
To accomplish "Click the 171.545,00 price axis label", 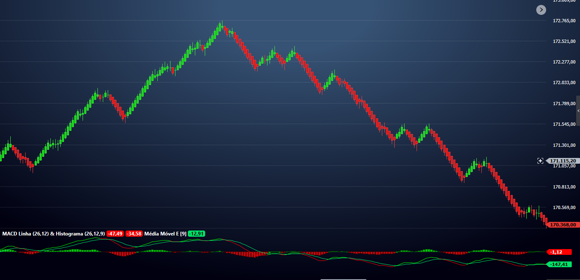I will pos(564,124).
